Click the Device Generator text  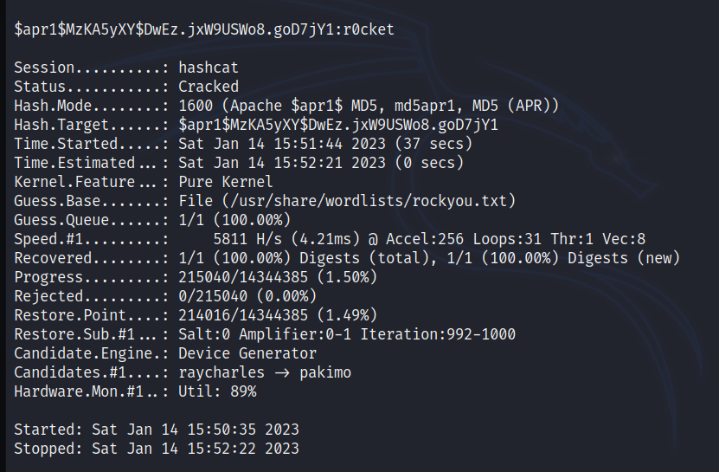(x=247, y=353)
